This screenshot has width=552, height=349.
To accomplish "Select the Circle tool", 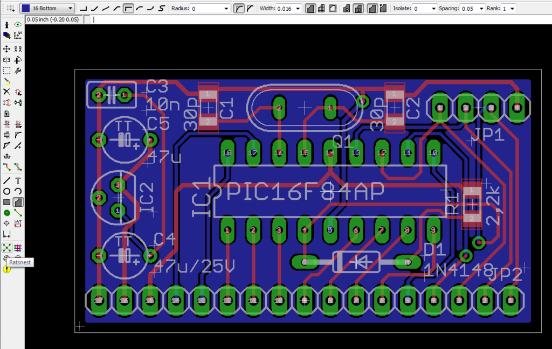I will click(6, 191).
